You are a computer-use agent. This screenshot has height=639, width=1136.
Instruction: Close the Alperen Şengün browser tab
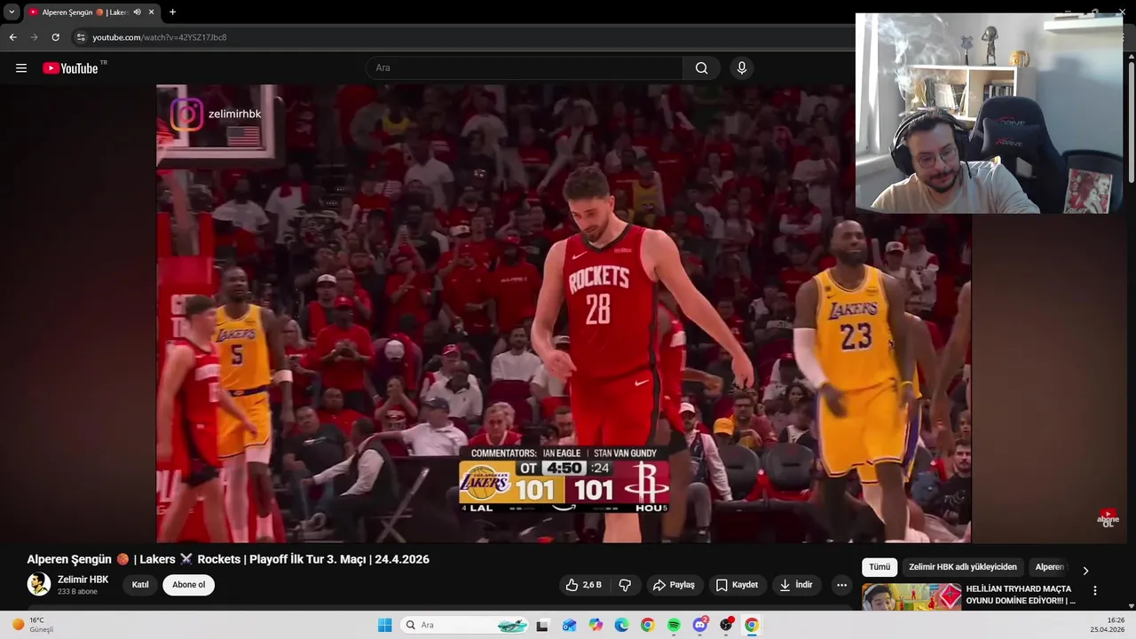click(152, 12)
